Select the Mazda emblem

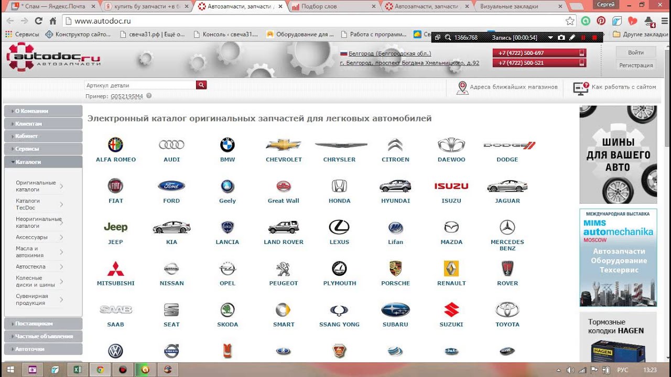pyautogui.click(x=451, y=227)
